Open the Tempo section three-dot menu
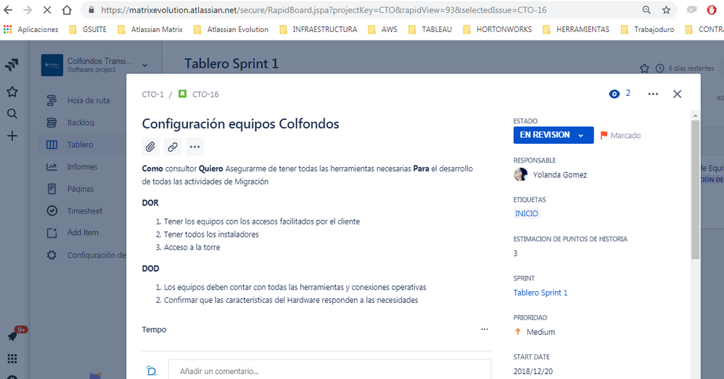Screen dimensions: 724x379 coord(485,329)
